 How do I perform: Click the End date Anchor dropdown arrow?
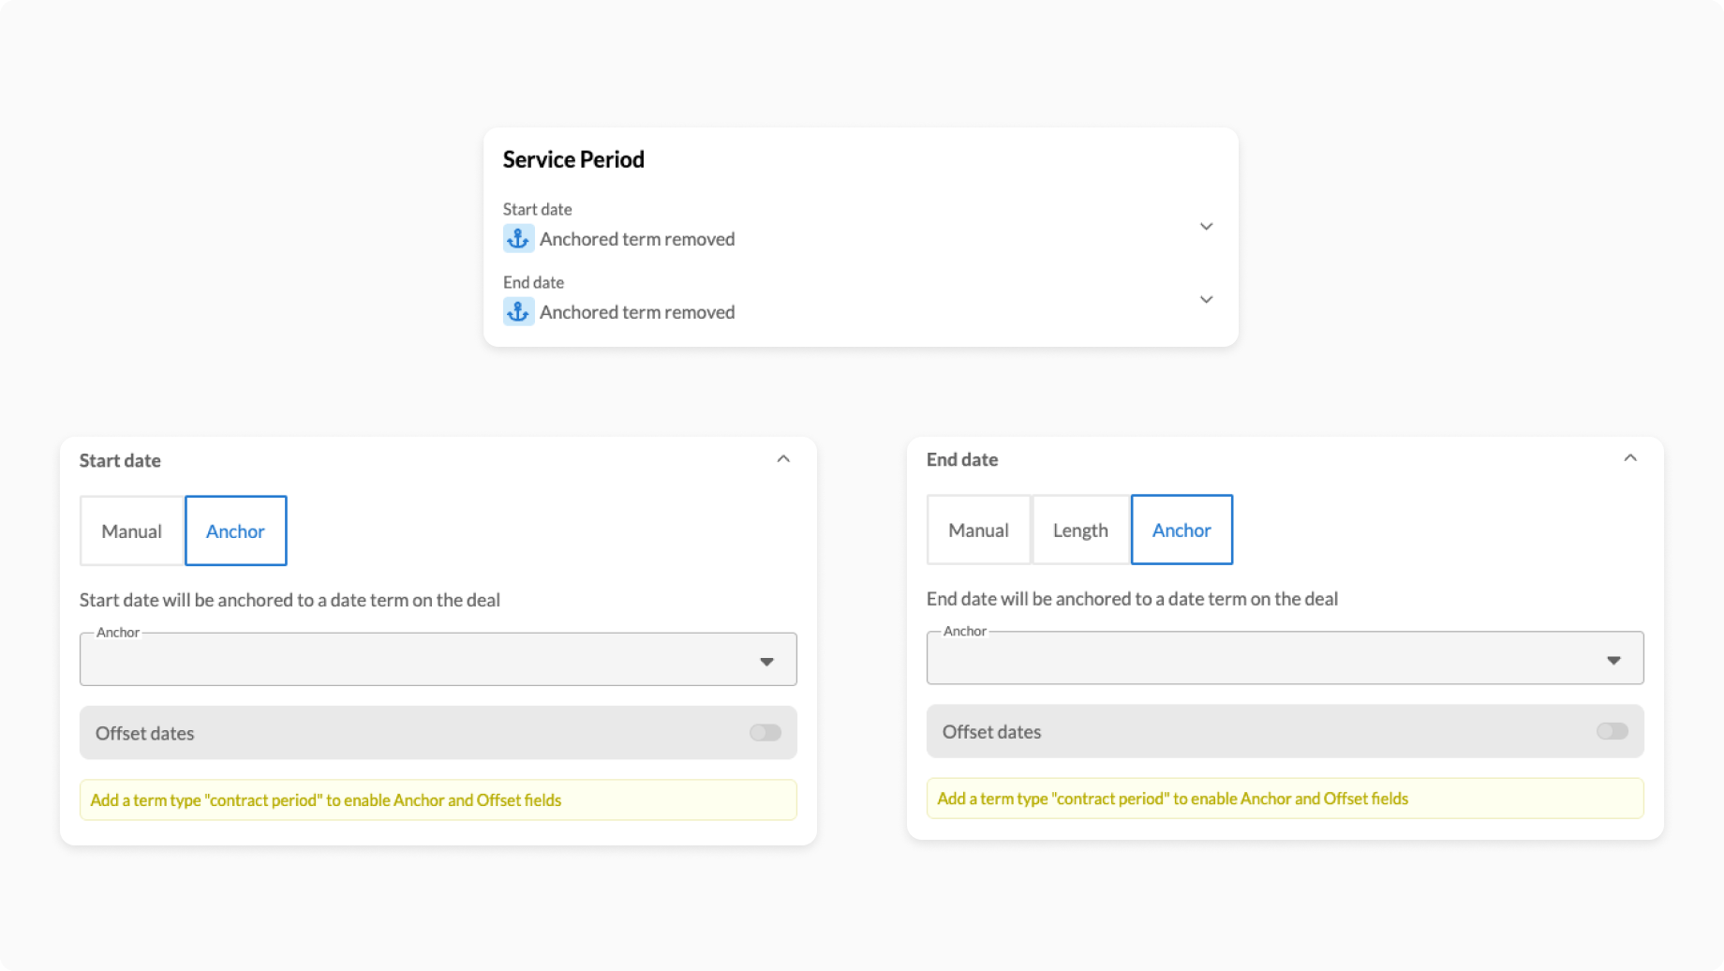1613,661
